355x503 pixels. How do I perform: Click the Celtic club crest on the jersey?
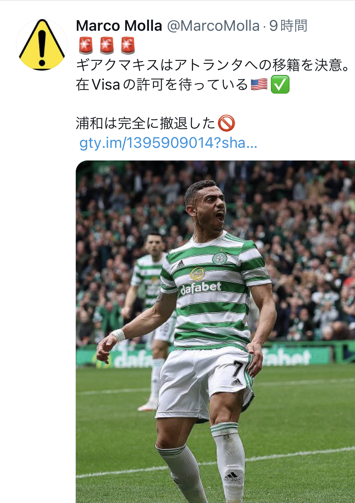[x=219, y=258]
